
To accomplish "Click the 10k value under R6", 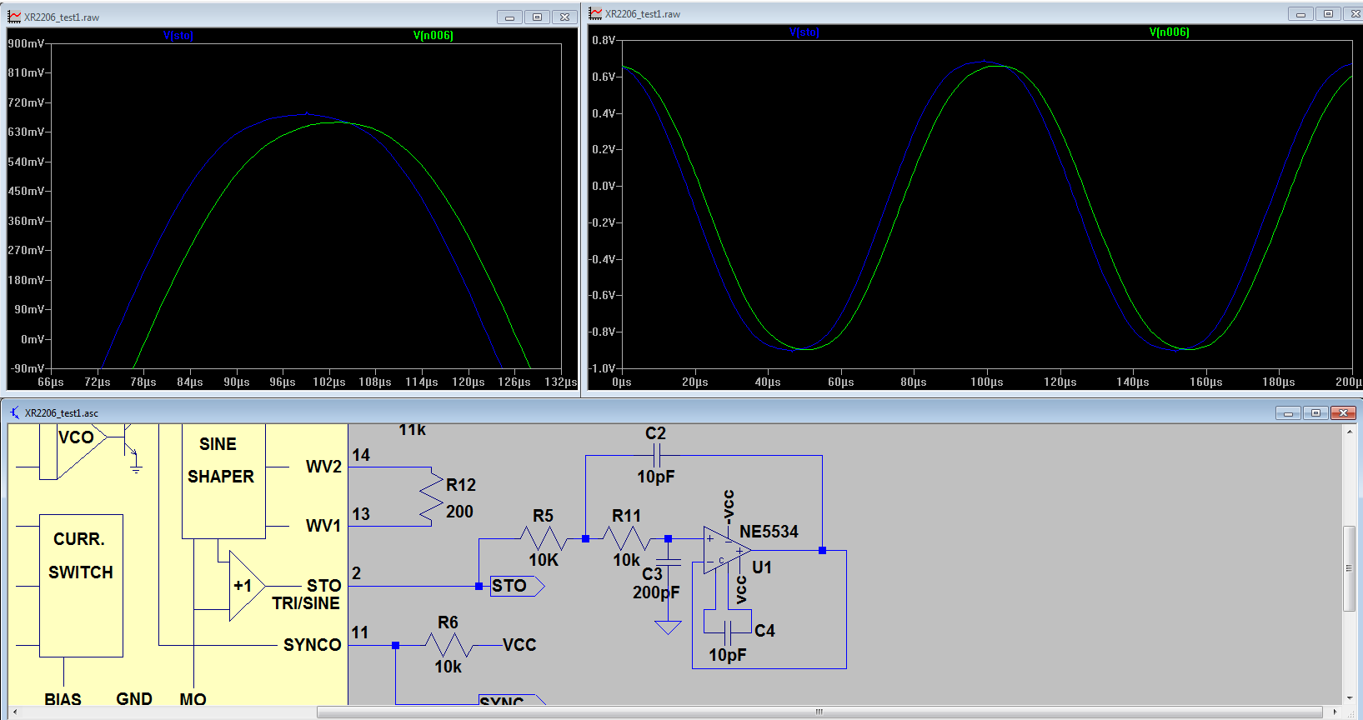I will tap(448, 667).
